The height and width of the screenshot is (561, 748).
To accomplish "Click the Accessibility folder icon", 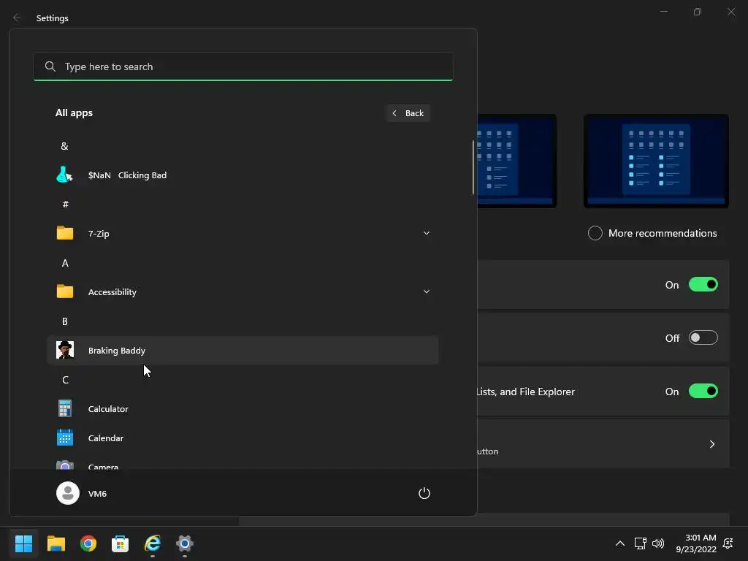I will 65,291.
